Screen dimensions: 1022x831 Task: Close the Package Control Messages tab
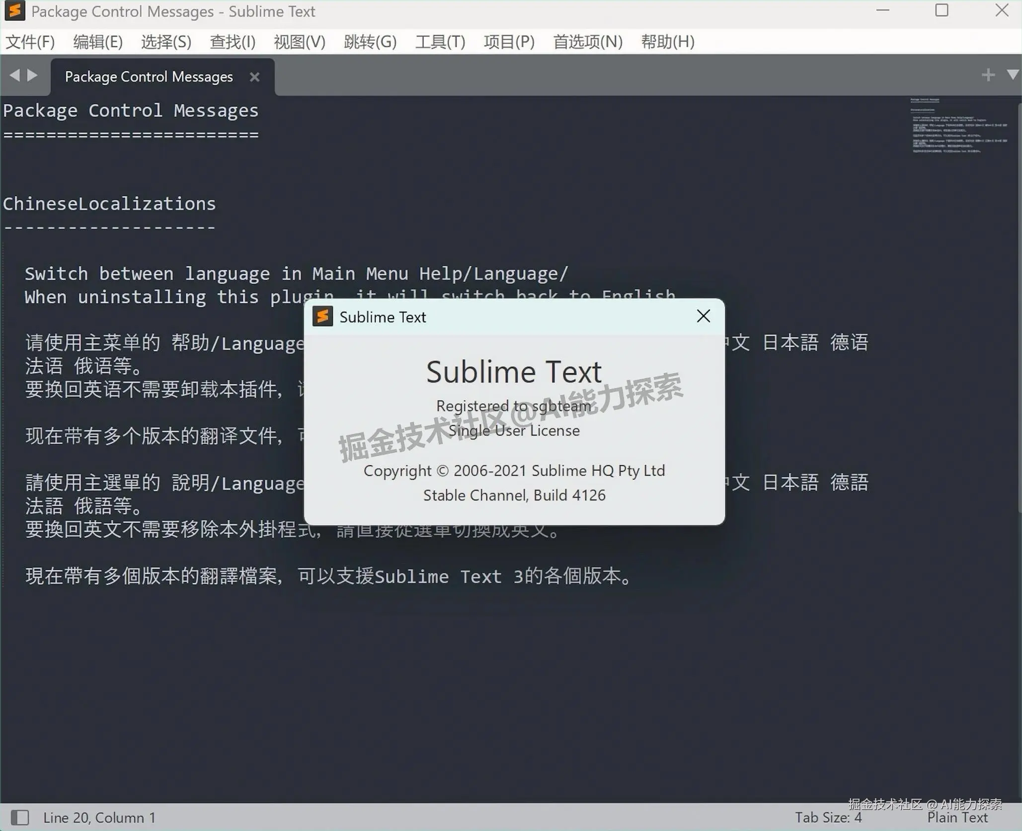point(254,77)
